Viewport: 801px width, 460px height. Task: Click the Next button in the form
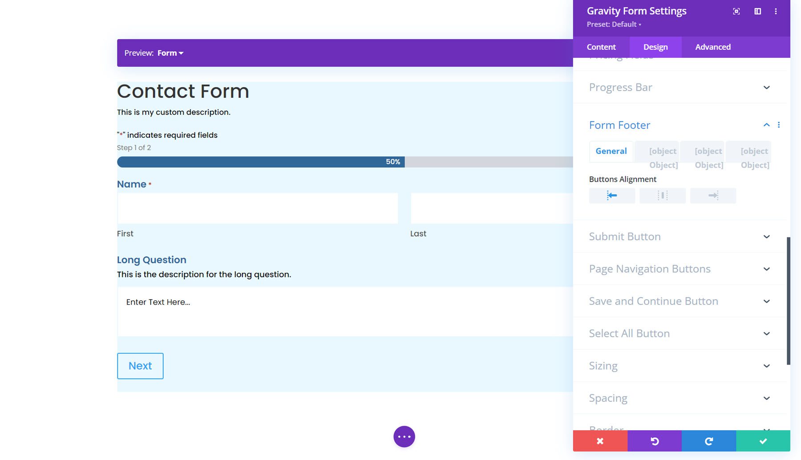click(140, 366)
